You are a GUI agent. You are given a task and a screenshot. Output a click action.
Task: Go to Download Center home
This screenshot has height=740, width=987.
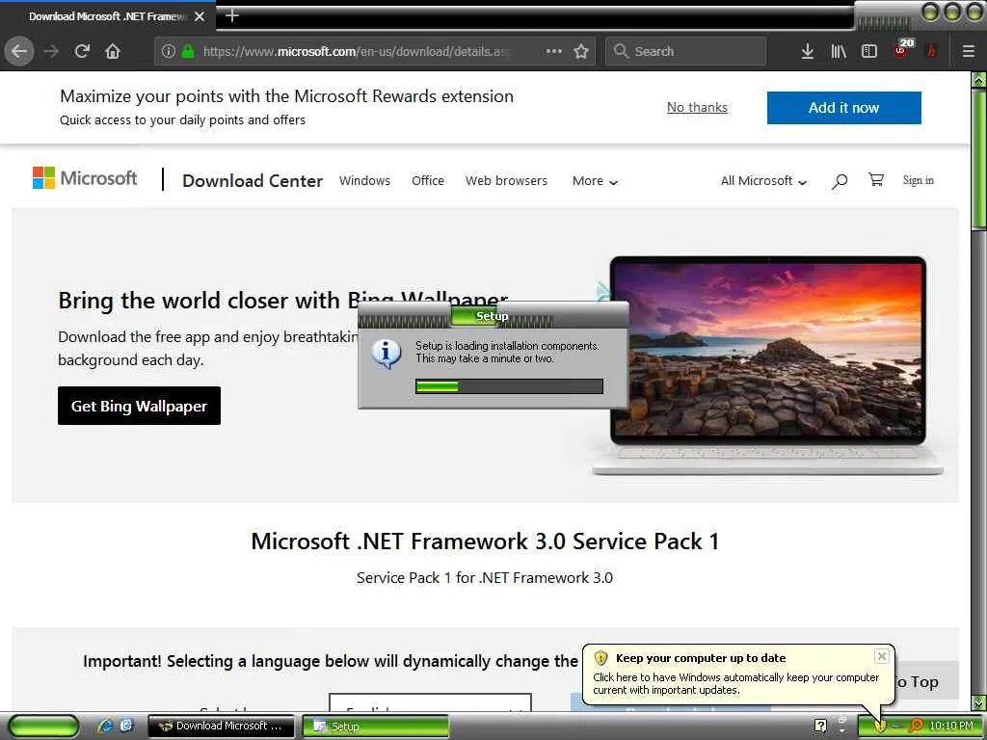[253, 180]
